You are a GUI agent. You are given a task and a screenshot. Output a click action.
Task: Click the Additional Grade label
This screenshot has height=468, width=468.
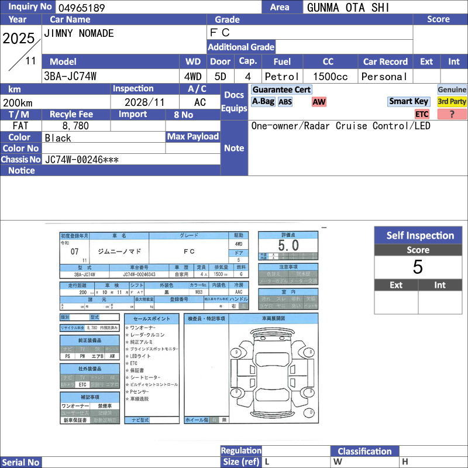241,47
